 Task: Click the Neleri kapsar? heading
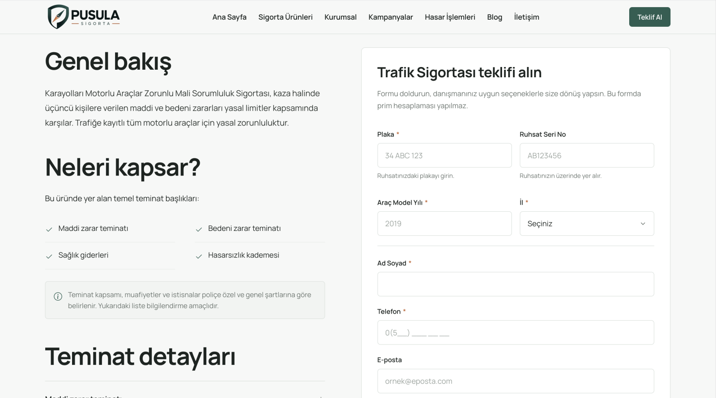[123, 168]
